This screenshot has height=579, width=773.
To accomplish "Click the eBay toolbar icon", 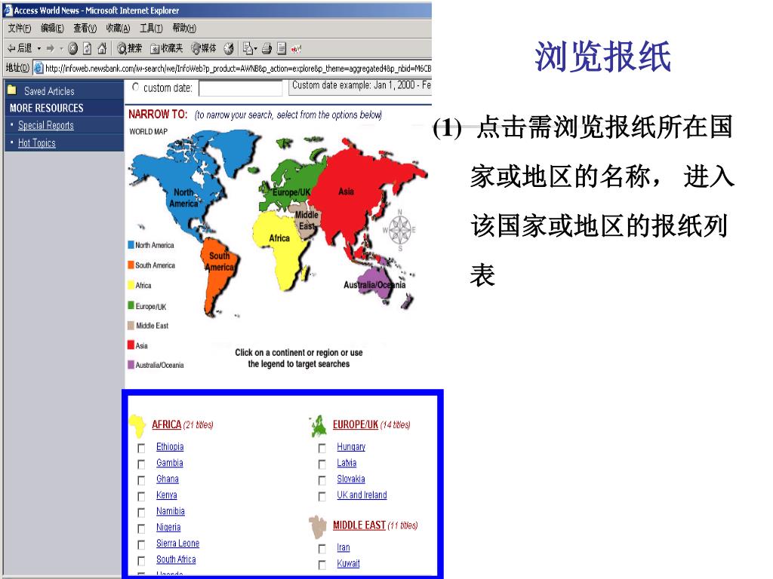I will click(296, 49).
